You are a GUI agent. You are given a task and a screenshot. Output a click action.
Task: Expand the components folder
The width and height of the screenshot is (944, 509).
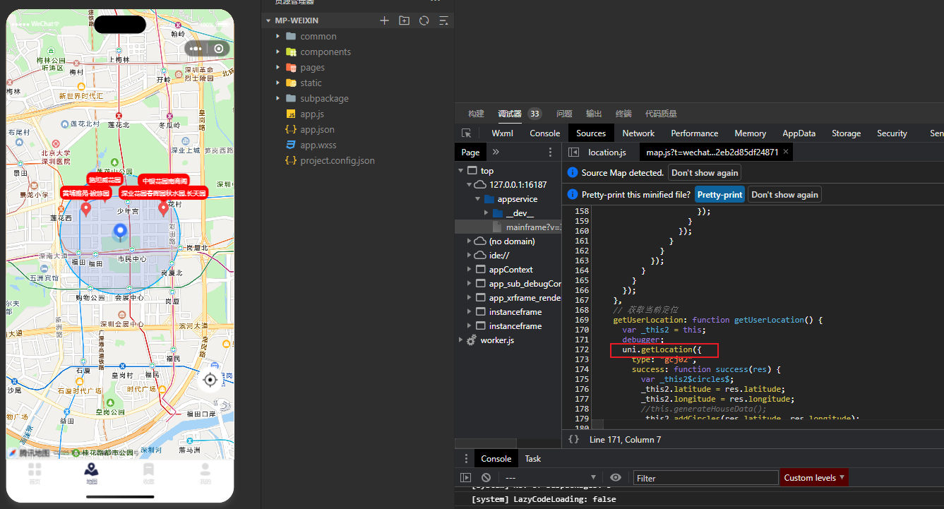click(x=278, y=52)
